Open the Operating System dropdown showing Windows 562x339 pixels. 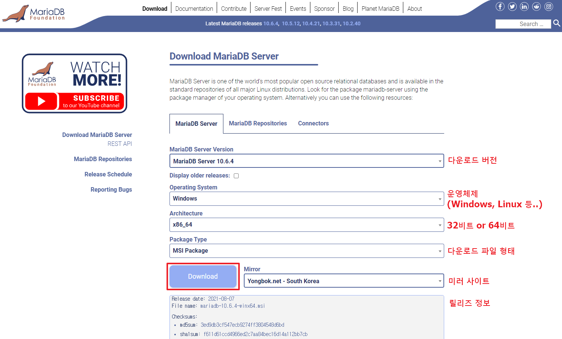pyautogui.click(x=307, y=199)
